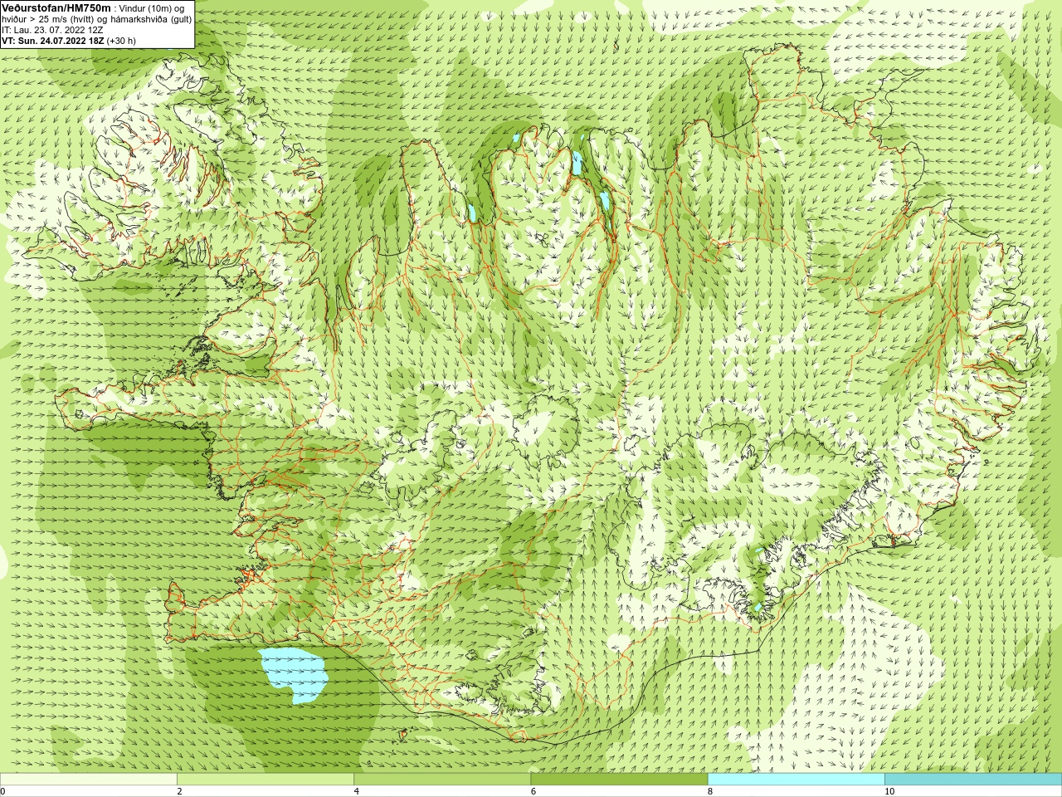
Task: Click the pale yellow 0–2 m/s legend swatch
Action: point(89,780)
